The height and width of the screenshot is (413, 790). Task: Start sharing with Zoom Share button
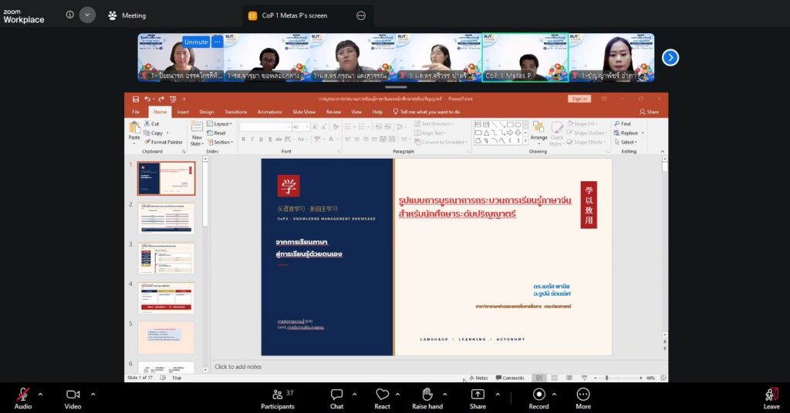pyautogui.click(x=478, y=398)
